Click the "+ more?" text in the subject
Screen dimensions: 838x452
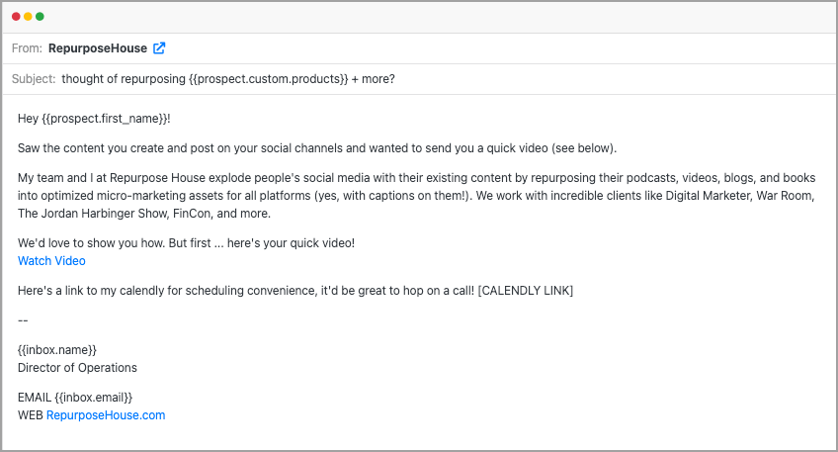374,79
